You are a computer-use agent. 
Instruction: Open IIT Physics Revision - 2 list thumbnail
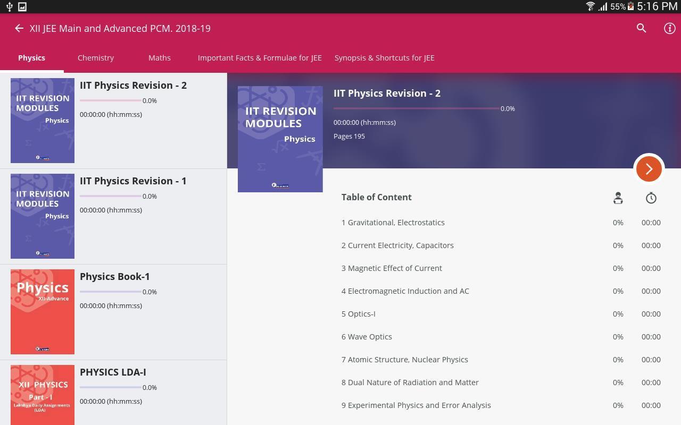coord(43,121)
